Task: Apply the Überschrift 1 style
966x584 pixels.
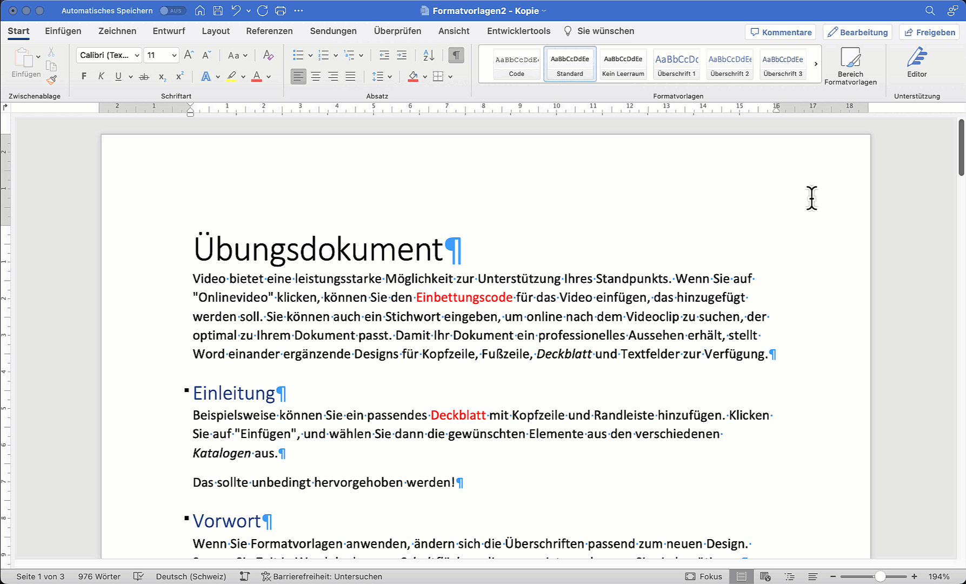Action: point(676,64)
